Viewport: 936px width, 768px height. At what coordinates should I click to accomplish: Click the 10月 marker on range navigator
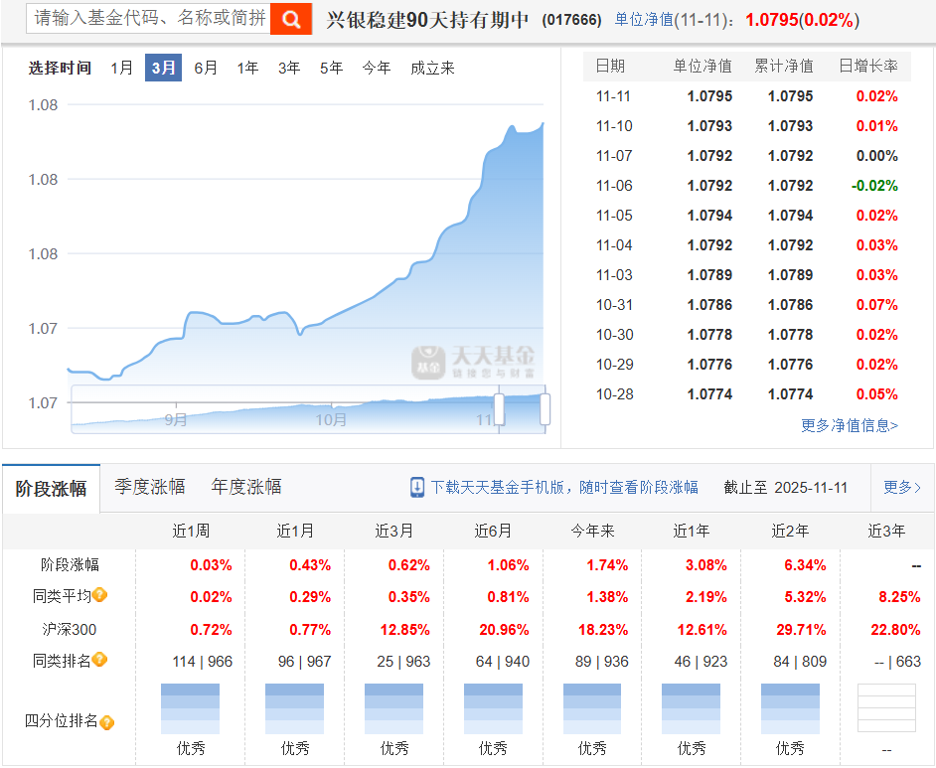pyautogui.click(x=331, y=419)
